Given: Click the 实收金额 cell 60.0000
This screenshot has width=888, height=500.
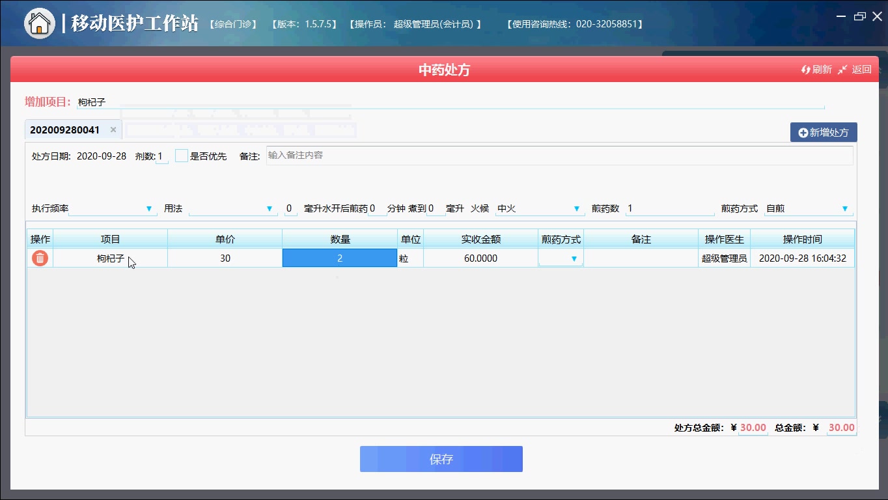Looking at the screenshot, I should (x=480, y=258).
